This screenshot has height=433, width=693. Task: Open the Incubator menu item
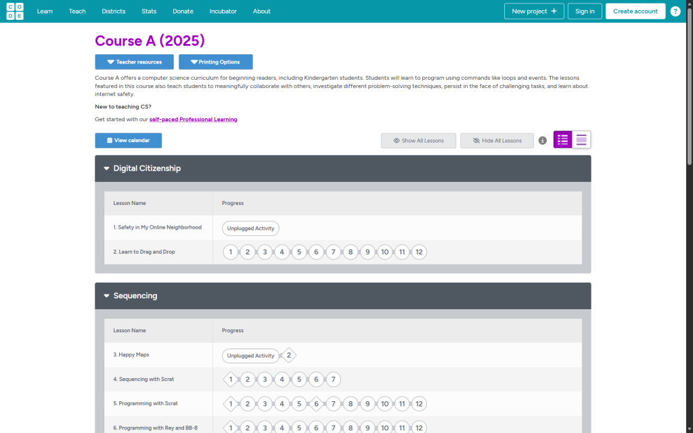(x=223, y=12)
